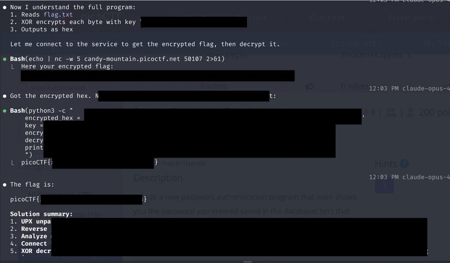Screen dimensions: 450x263
Task: Click green bullet of the python3 Bash command
Action: [x=5, y=111]
